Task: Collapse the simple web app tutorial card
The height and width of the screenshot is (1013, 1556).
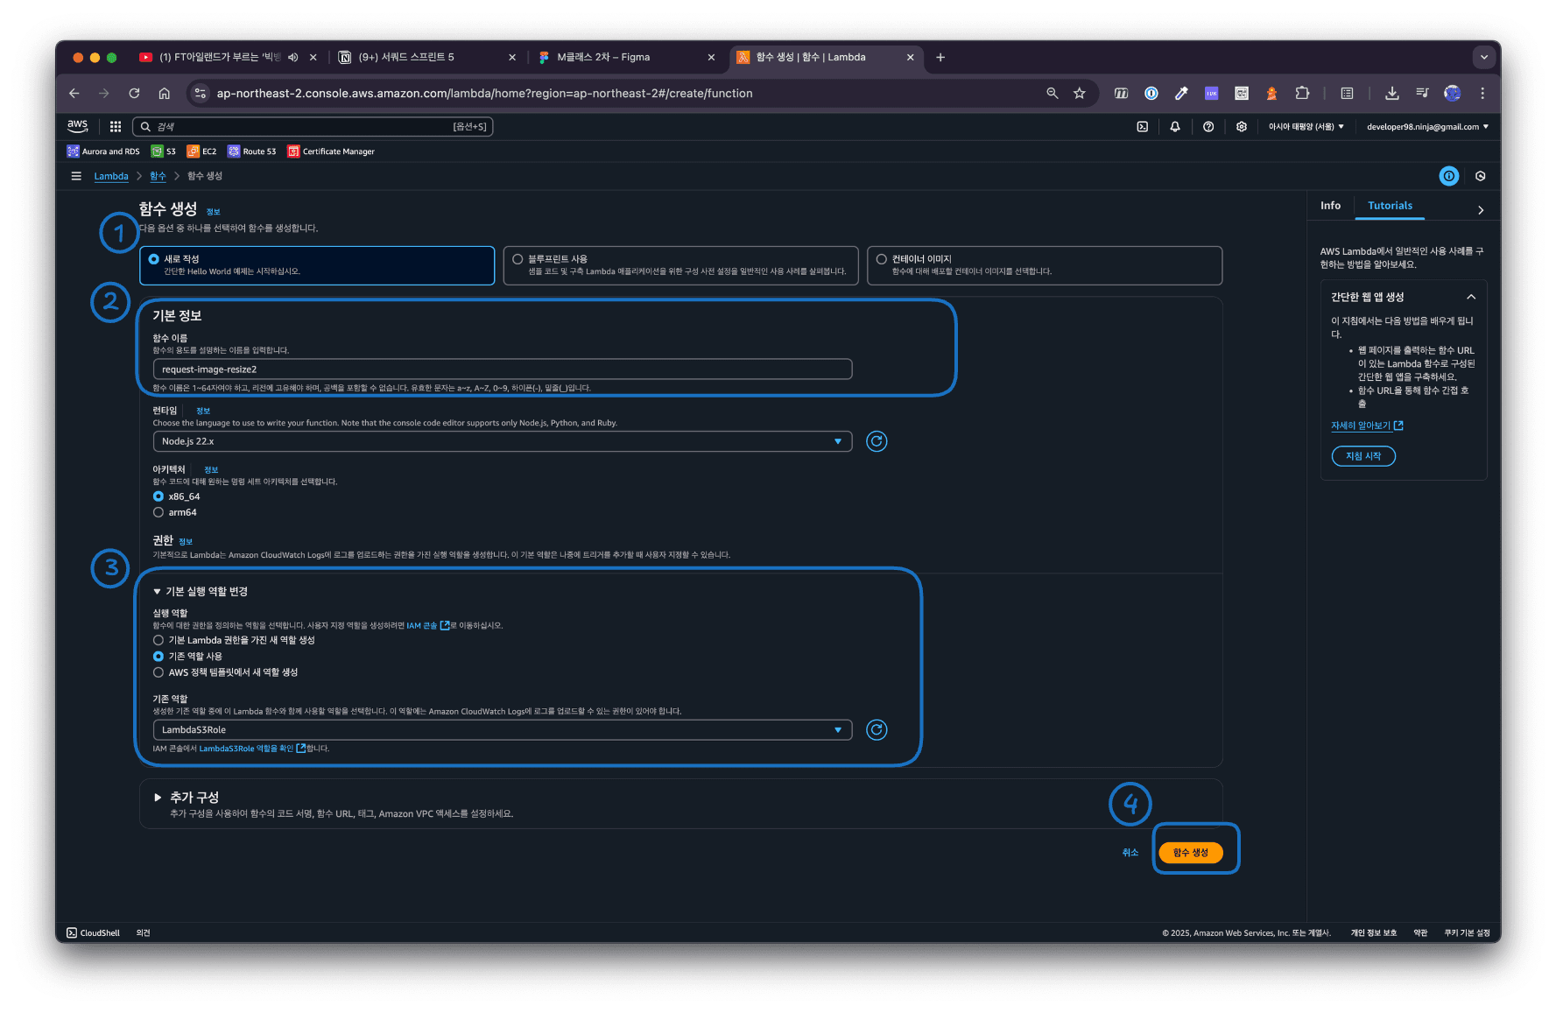Action: 1471,297
